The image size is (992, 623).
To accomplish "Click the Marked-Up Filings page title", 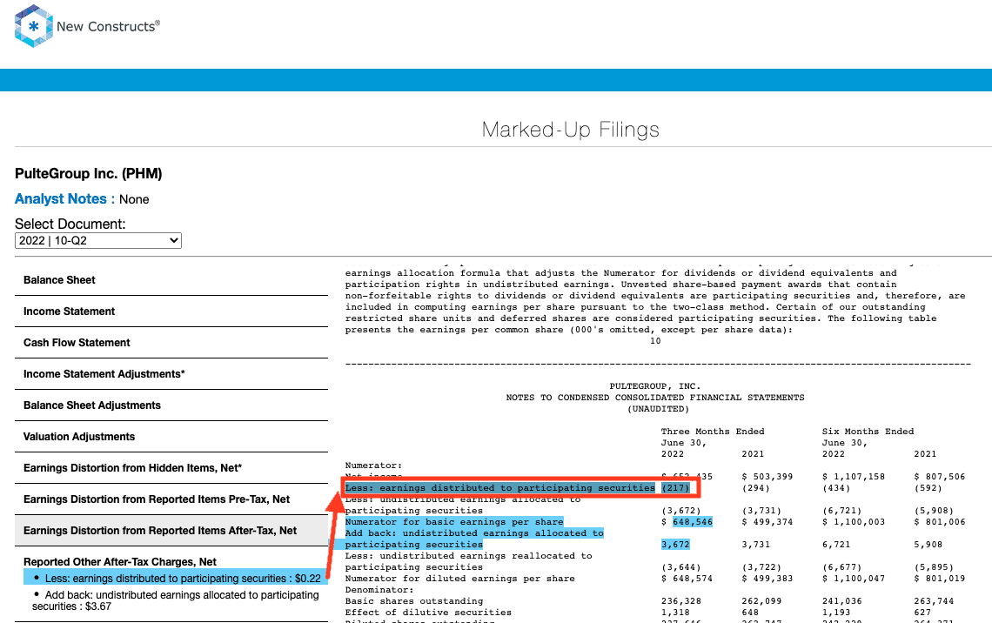I will (x=571, y=130).
